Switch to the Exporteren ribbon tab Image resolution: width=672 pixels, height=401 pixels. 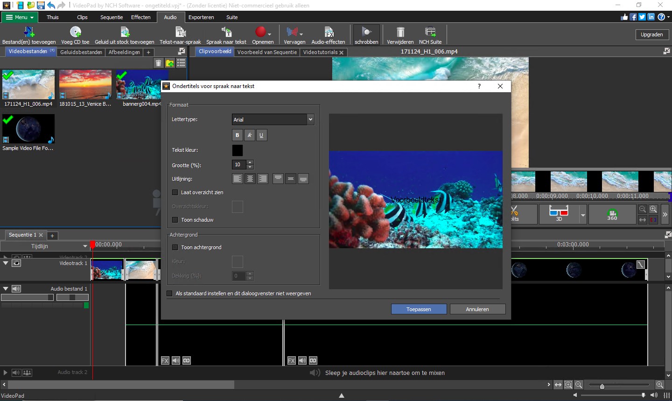(201, 17)
